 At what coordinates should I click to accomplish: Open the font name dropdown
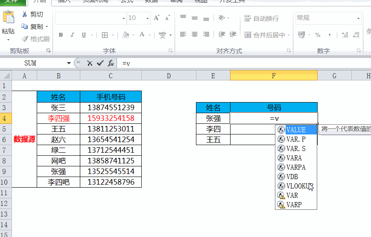tap(123, 18)
